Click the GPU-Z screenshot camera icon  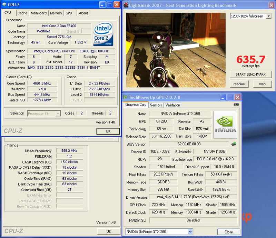tap(236, 105)
